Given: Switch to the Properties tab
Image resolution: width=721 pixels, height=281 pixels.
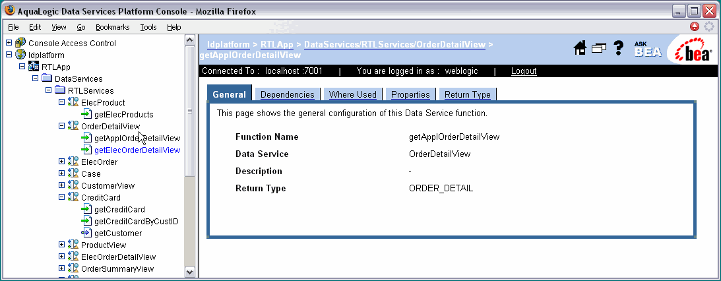Looking at the screenshot, I should tap(410, 94).
